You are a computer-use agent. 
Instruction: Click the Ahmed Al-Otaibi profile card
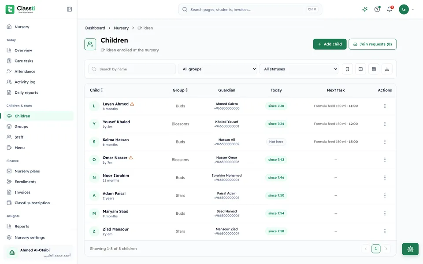[39, 253]
